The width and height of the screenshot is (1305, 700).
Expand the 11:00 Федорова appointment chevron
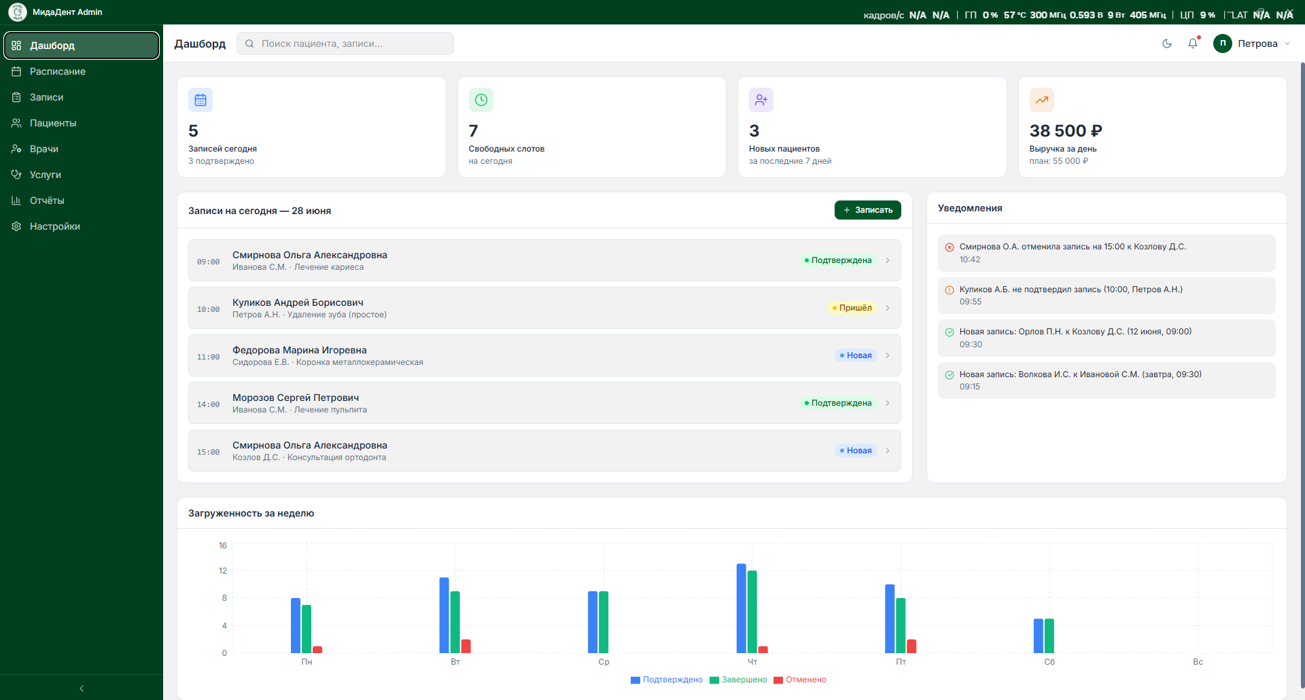888,355
